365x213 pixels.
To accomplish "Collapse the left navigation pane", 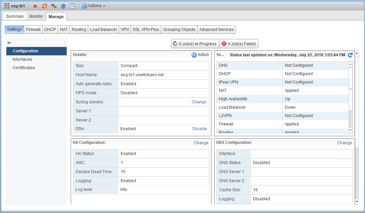I will tap(9, 43).
